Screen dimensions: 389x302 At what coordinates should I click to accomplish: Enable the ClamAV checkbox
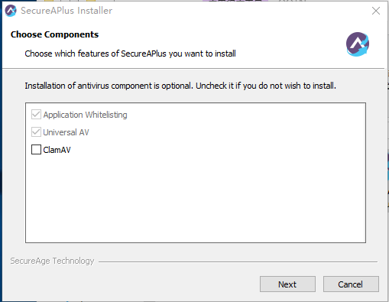coord(36,150)
